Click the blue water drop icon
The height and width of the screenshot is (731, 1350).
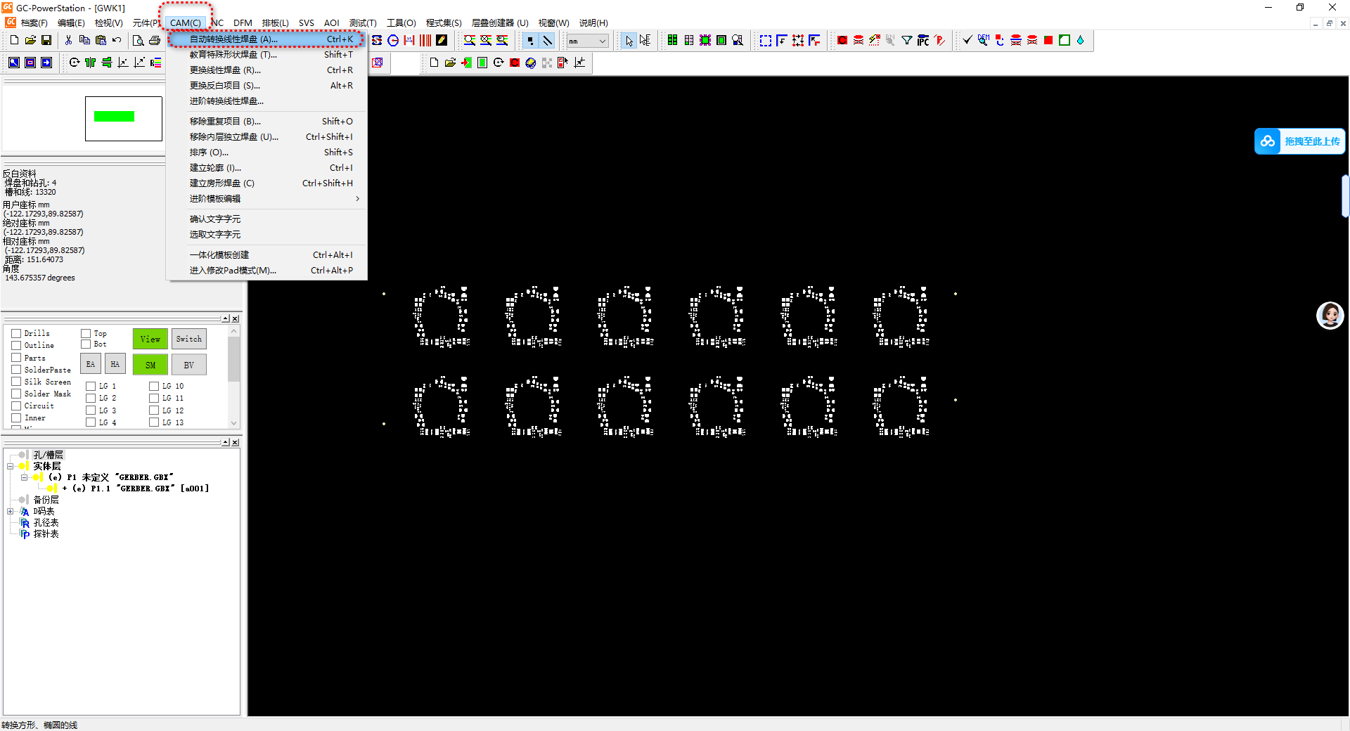coord(1081,41)
